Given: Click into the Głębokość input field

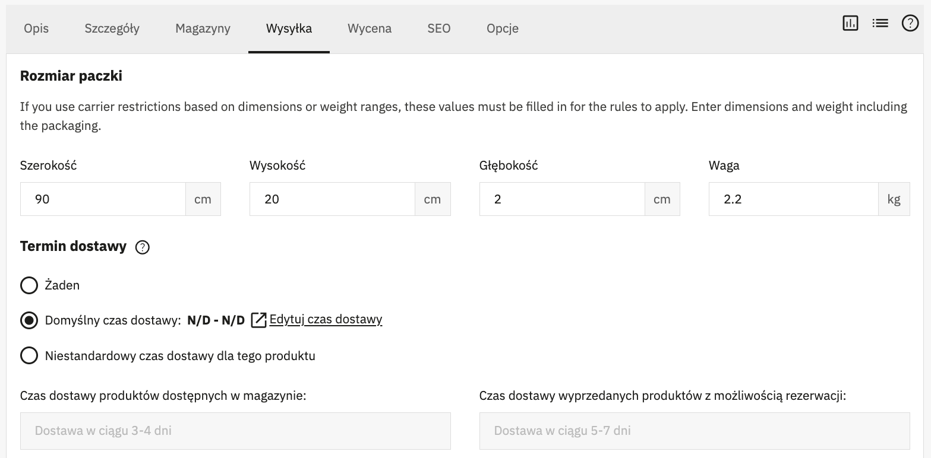Looking at the screenshot, I should point(562,199).
